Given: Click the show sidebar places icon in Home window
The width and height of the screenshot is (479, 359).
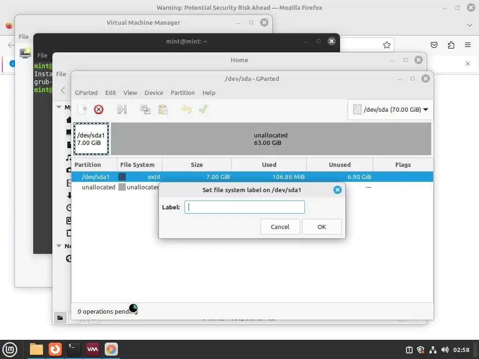Looking at the screenshot, I should 60,318.
